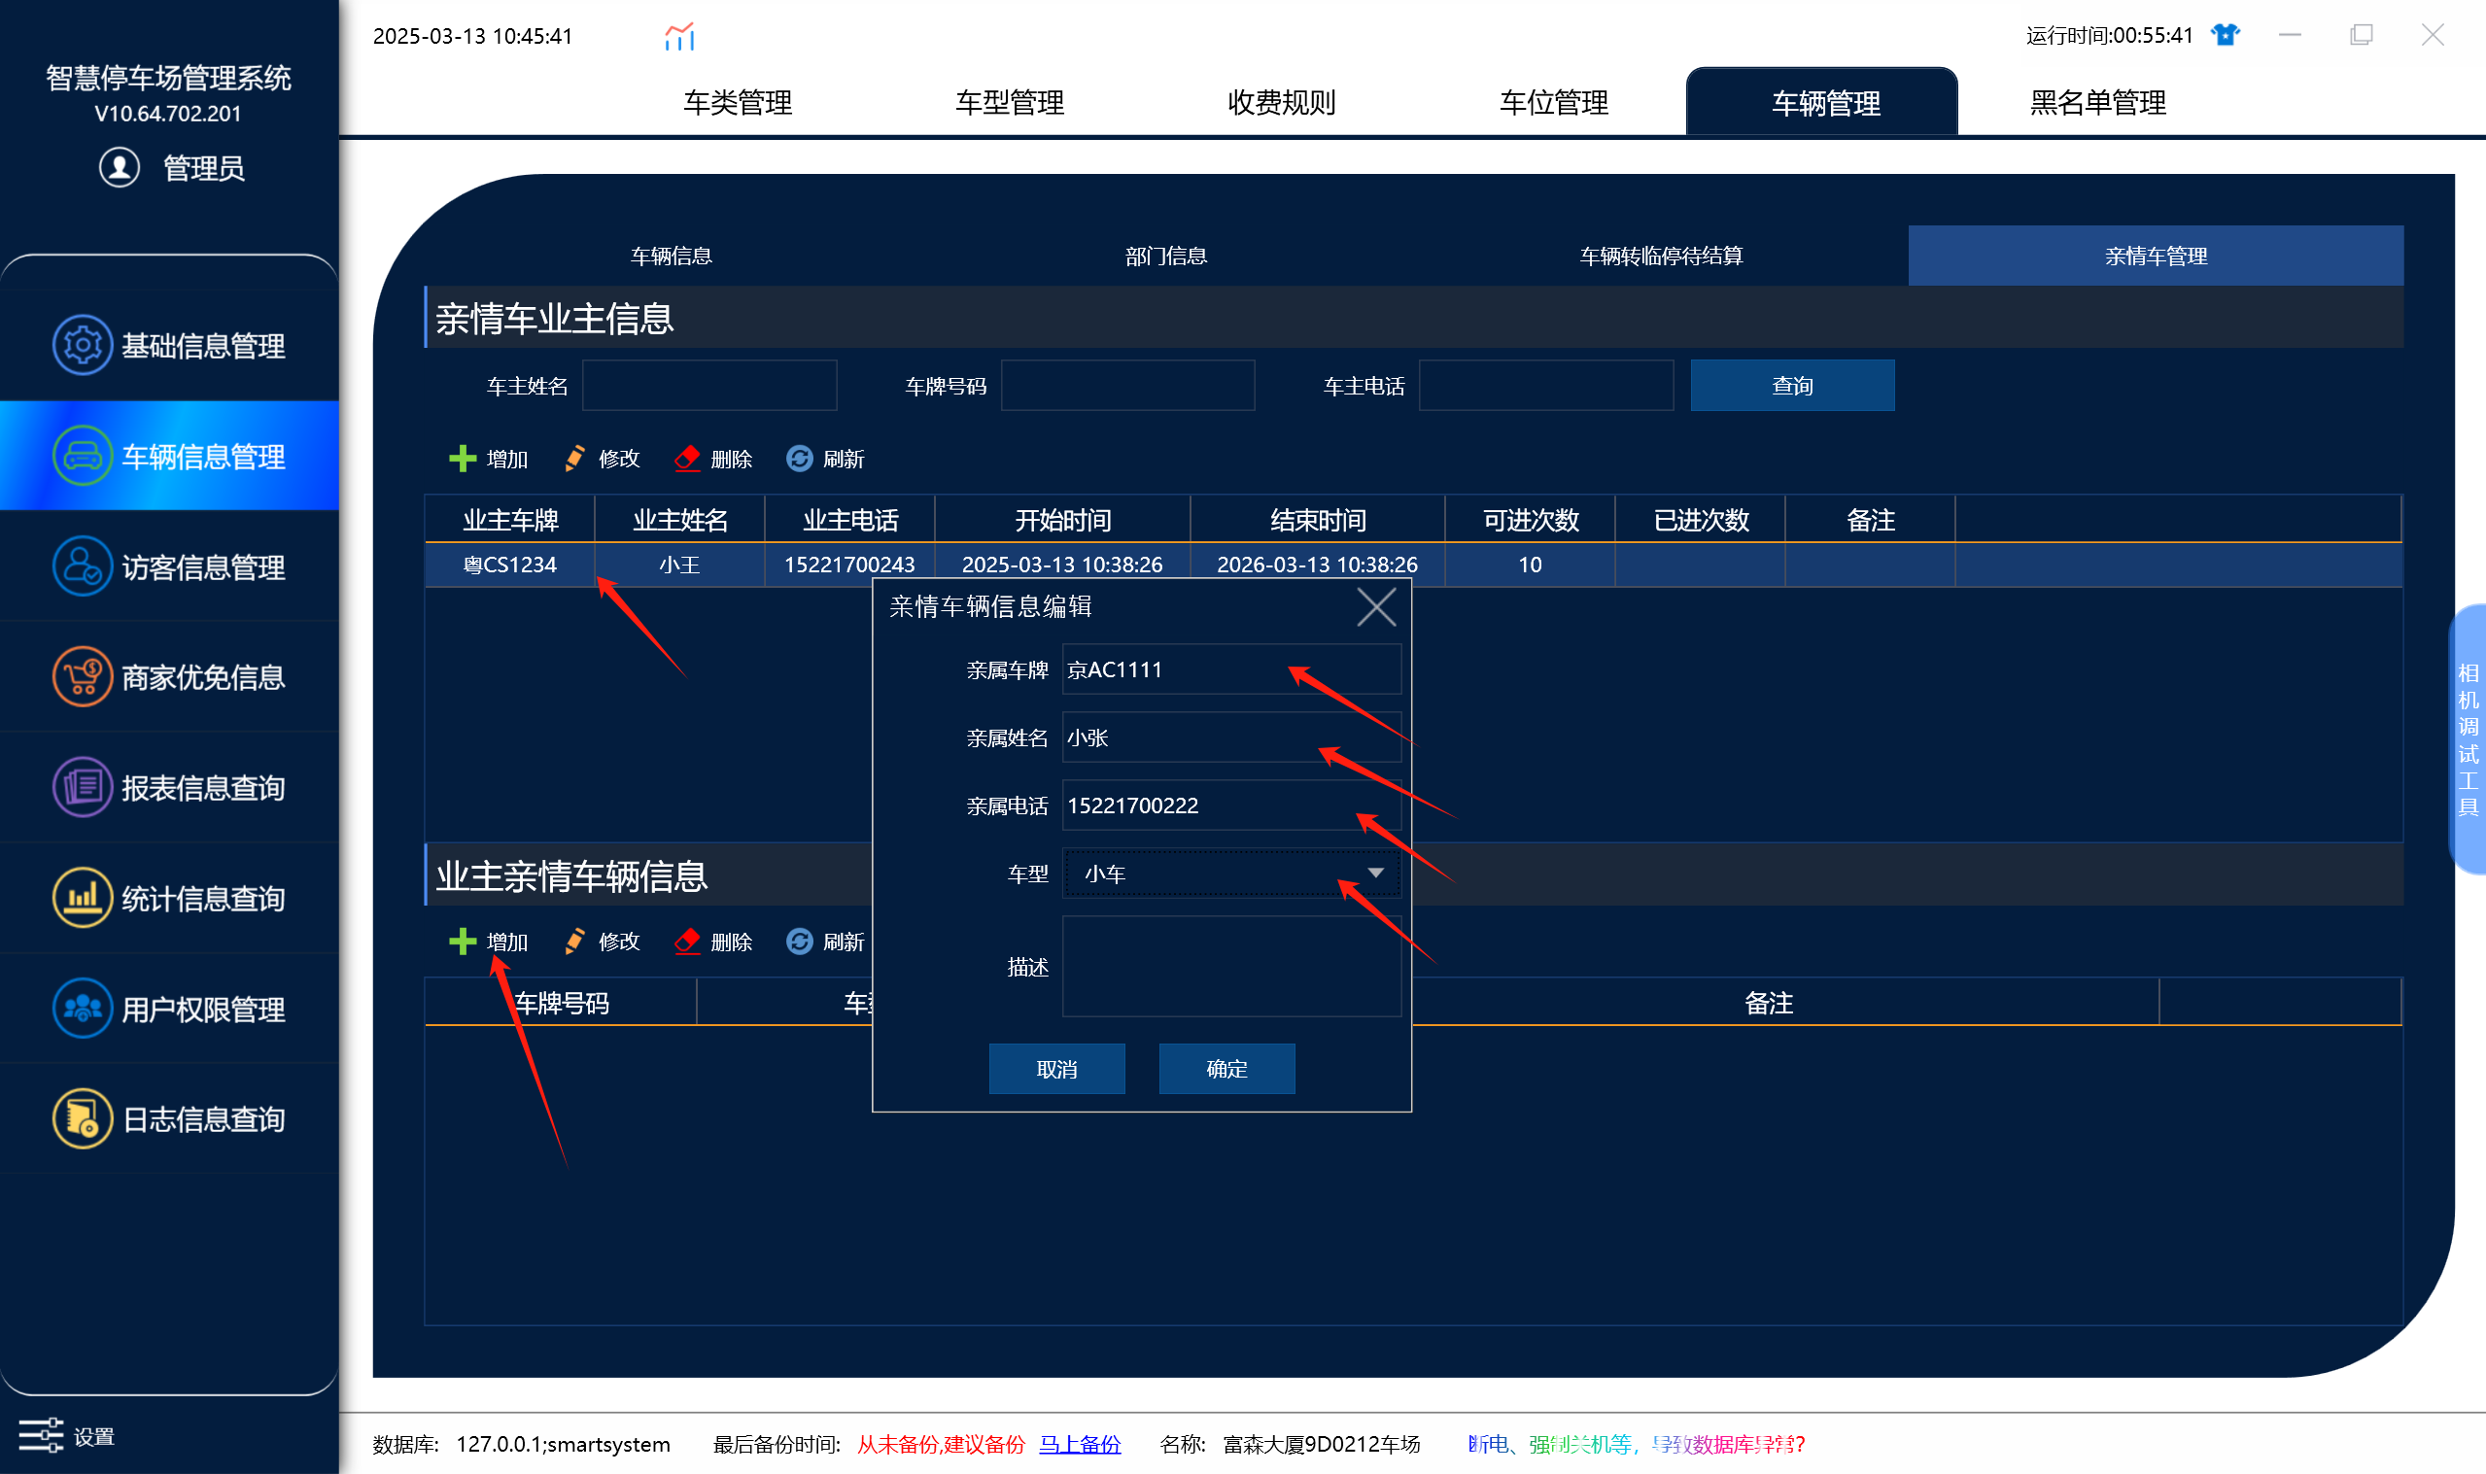The height and width of the screenshot is (1474, 2486).
Task: Click 确定 in the edit dialog
Action: click(x=1226, y=1069)
